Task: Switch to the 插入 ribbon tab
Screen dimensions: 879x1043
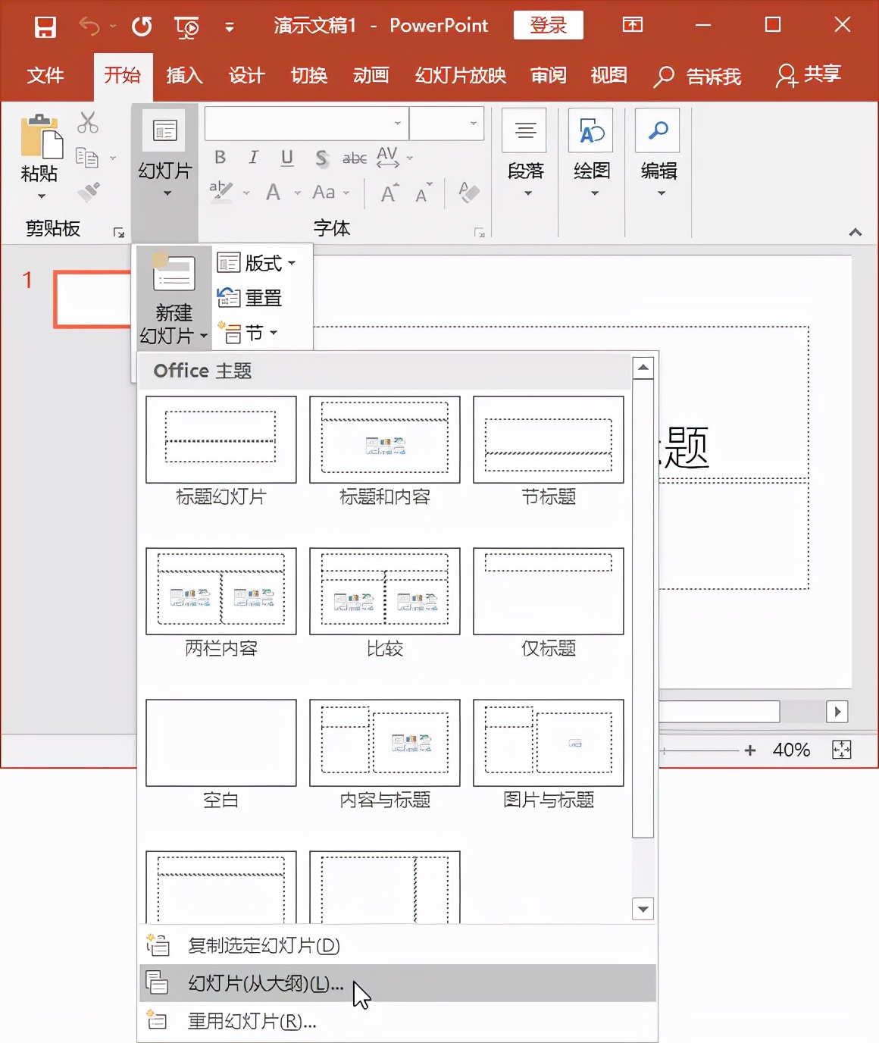Action: pyautogui.click(x=183, y=76)
